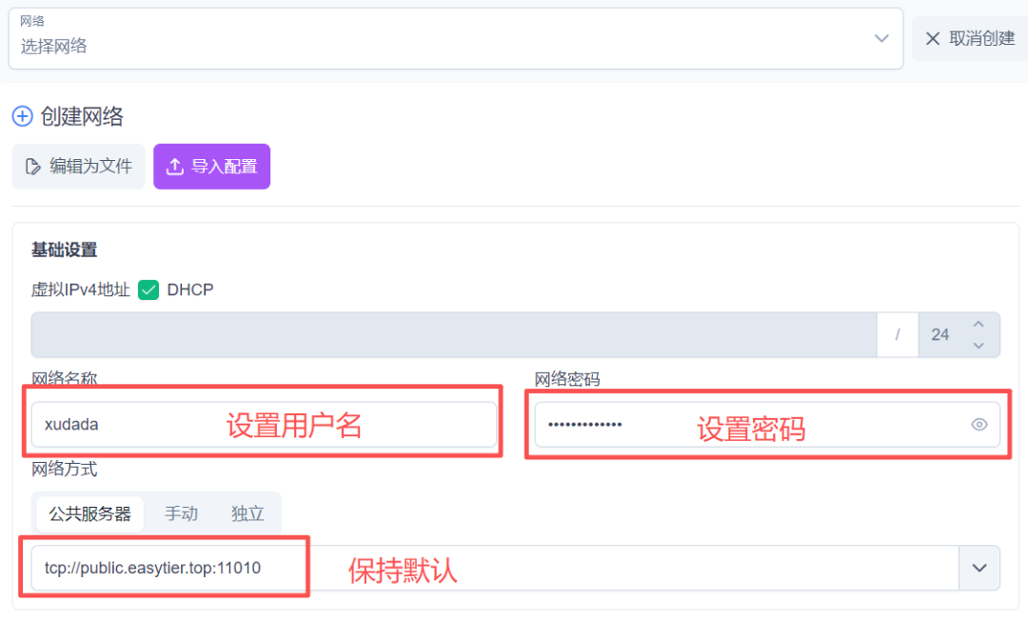
Task: Click the X icon on 取消创建 button
Action: point(934,38)
